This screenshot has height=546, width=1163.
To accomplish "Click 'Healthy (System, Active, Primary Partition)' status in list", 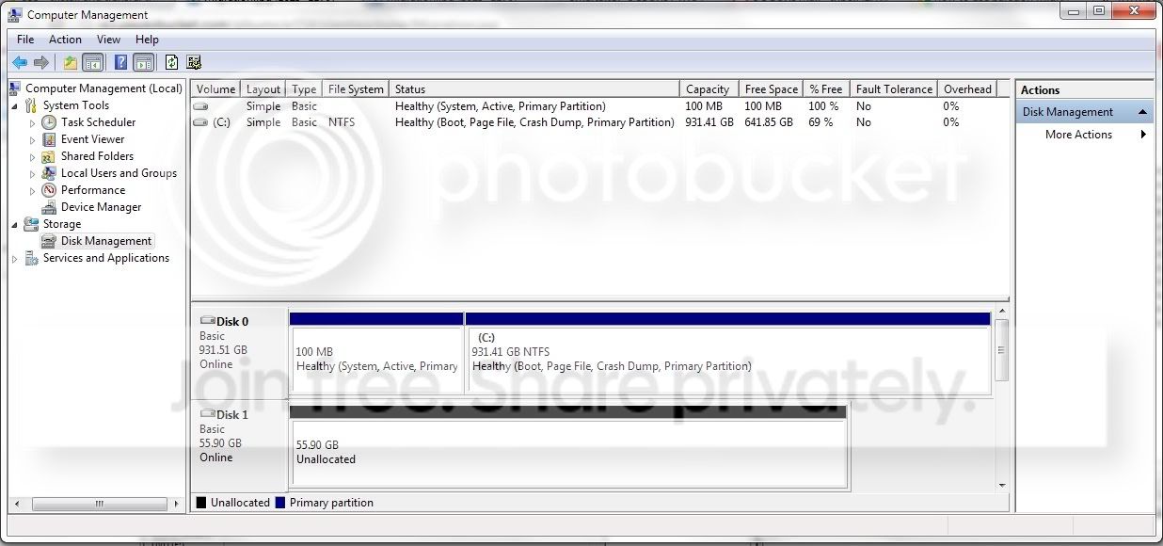I will (x=501, y=106).
